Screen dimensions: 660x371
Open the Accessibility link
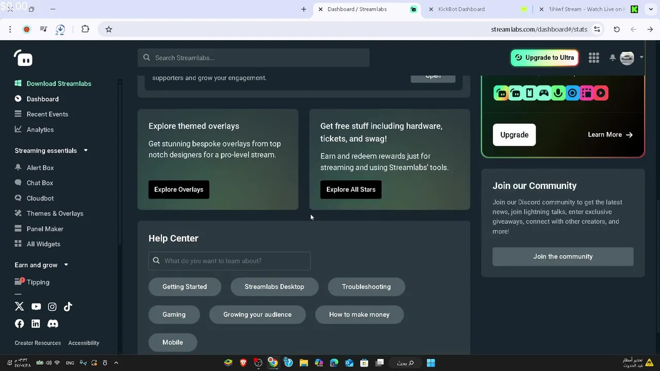[x=84, y=343]
